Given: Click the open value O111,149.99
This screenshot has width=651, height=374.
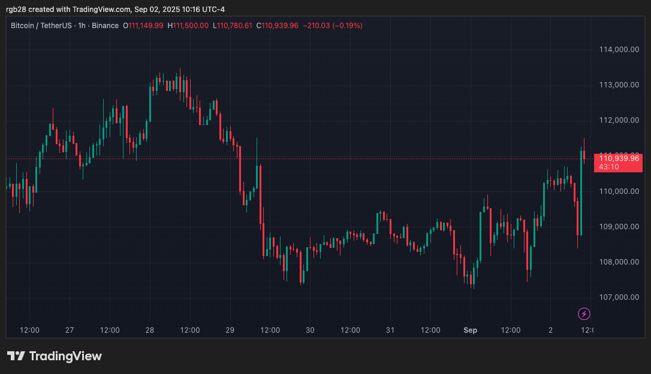Looking at the screenshot, I should pyautogui.click(x=144, y=26).
